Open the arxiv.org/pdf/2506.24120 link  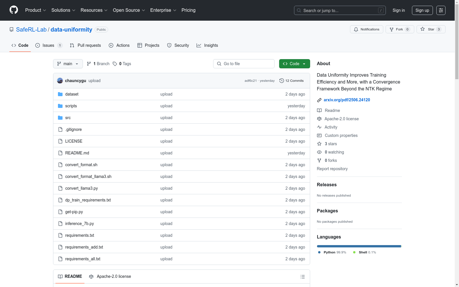point(347,100)
